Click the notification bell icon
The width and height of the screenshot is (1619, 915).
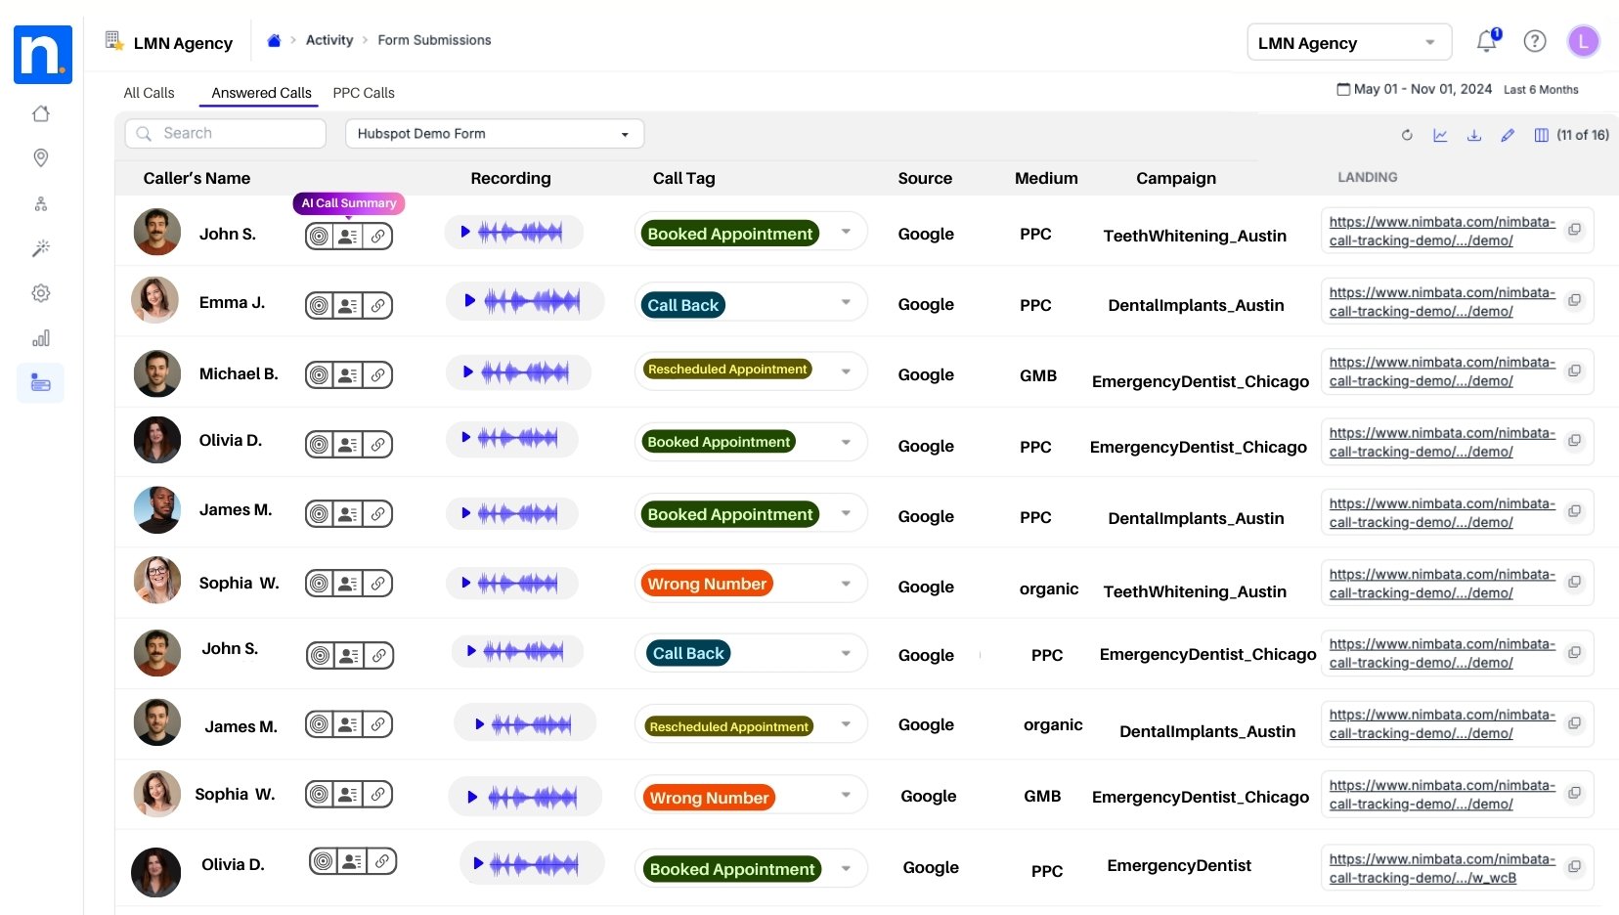coord(1486,41)
